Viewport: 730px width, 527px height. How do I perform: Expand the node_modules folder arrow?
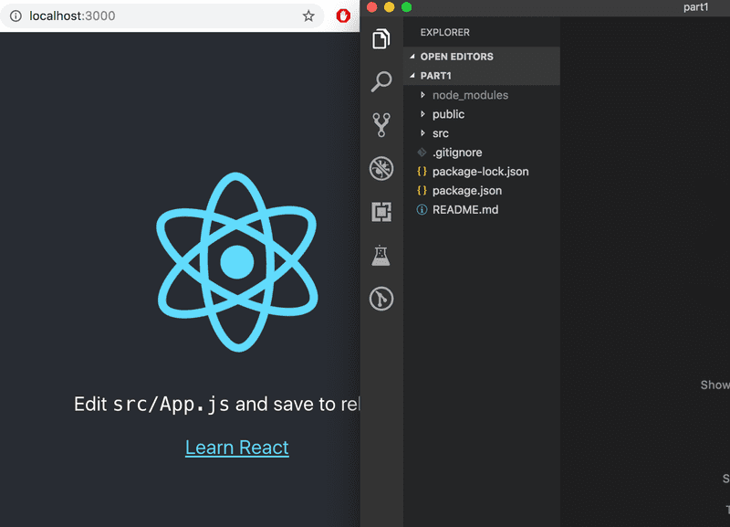[422, 95]
